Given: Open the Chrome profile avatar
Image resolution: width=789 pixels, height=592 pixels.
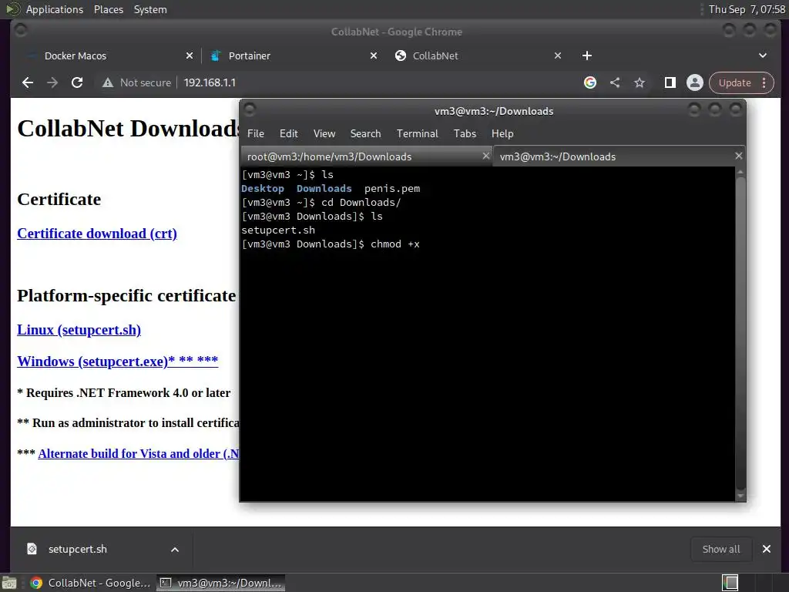Looking at the screenshot, I should coord(695,82).
